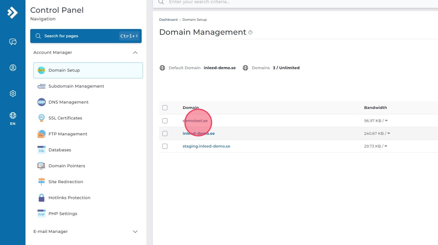The width and height of the screenshot is (438, 245).
Task: Open the user account icon in left rail
Action: (13, 68)
